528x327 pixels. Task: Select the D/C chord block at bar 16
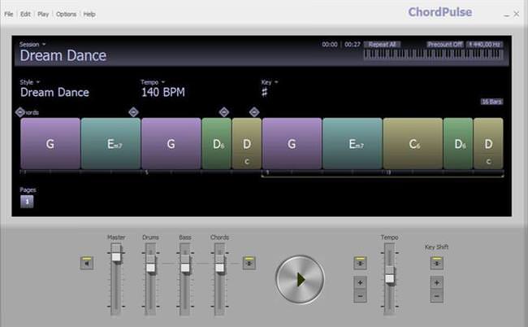click(x=488, y=144)
